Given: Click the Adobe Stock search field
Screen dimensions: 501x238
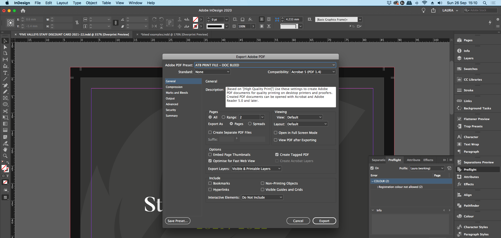Looking at the screenshot, I should pyautogui.click(x=480, y=10).
